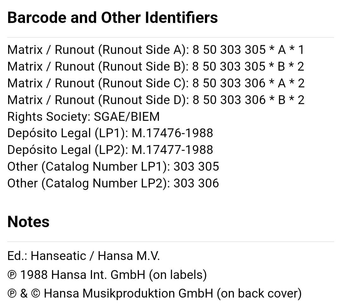The image size is (341, 308).
Task: Click the Runout Side C matrix entry
Action: 155,83
